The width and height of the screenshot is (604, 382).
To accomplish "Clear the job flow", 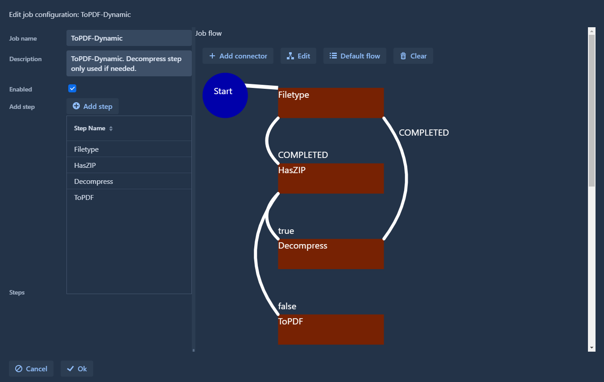I will (413, 56).
